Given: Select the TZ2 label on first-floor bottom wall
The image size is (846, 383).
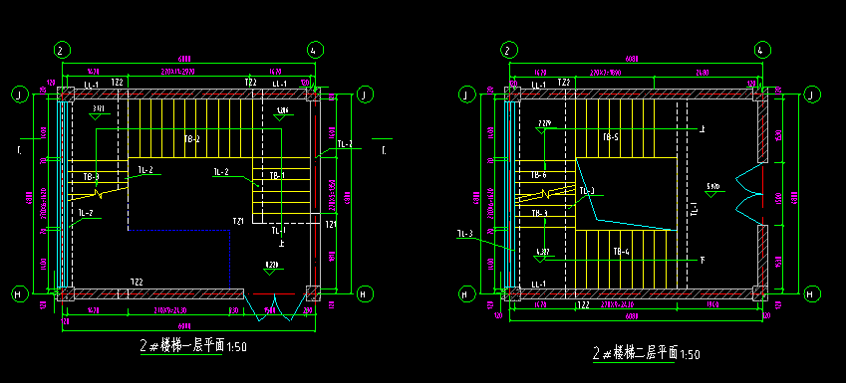Looking at the screenshot, I should click(x=137, y=283).
